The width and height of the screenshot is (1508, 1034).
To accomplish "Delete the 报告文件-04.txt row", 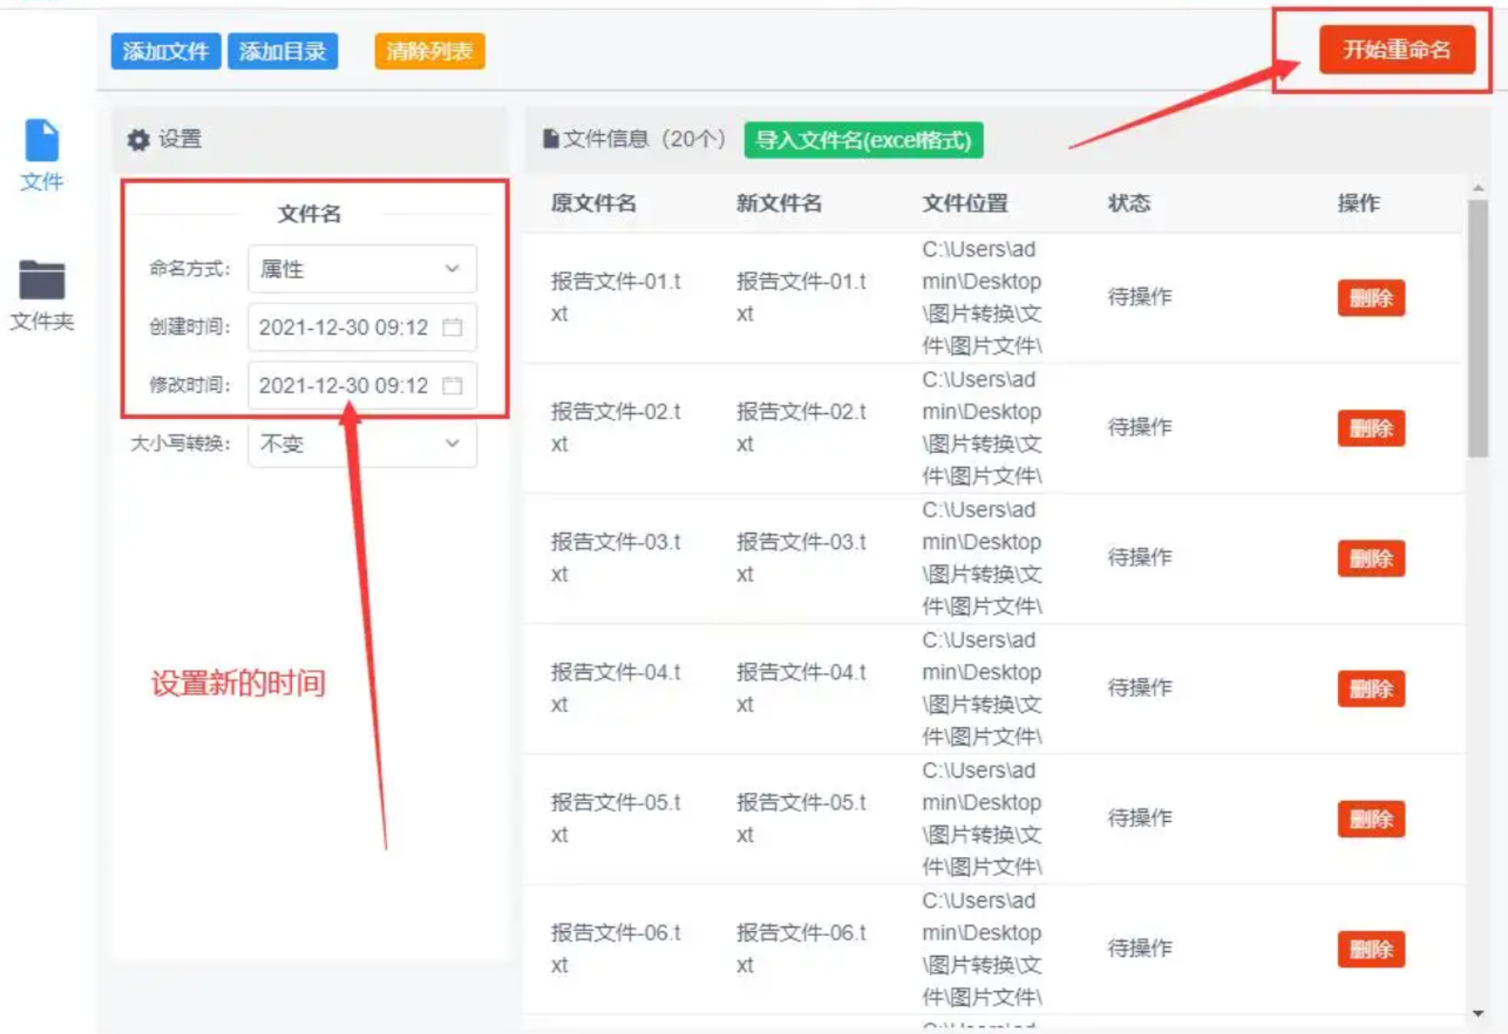I will pos(1370,689).
